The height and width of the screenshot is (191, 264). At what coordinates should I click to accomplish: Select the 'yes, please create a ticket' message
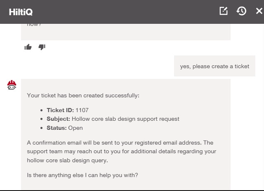click(x=214, y=66)
